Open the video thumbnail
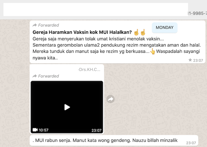The height and width of the screenshot is (147, 207). [x=67, y=107]
